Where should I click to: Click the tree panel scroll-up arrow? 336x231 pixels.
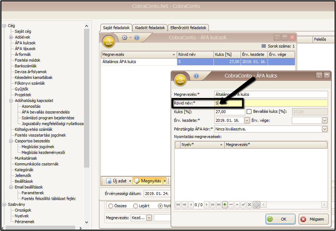[87, 26]
